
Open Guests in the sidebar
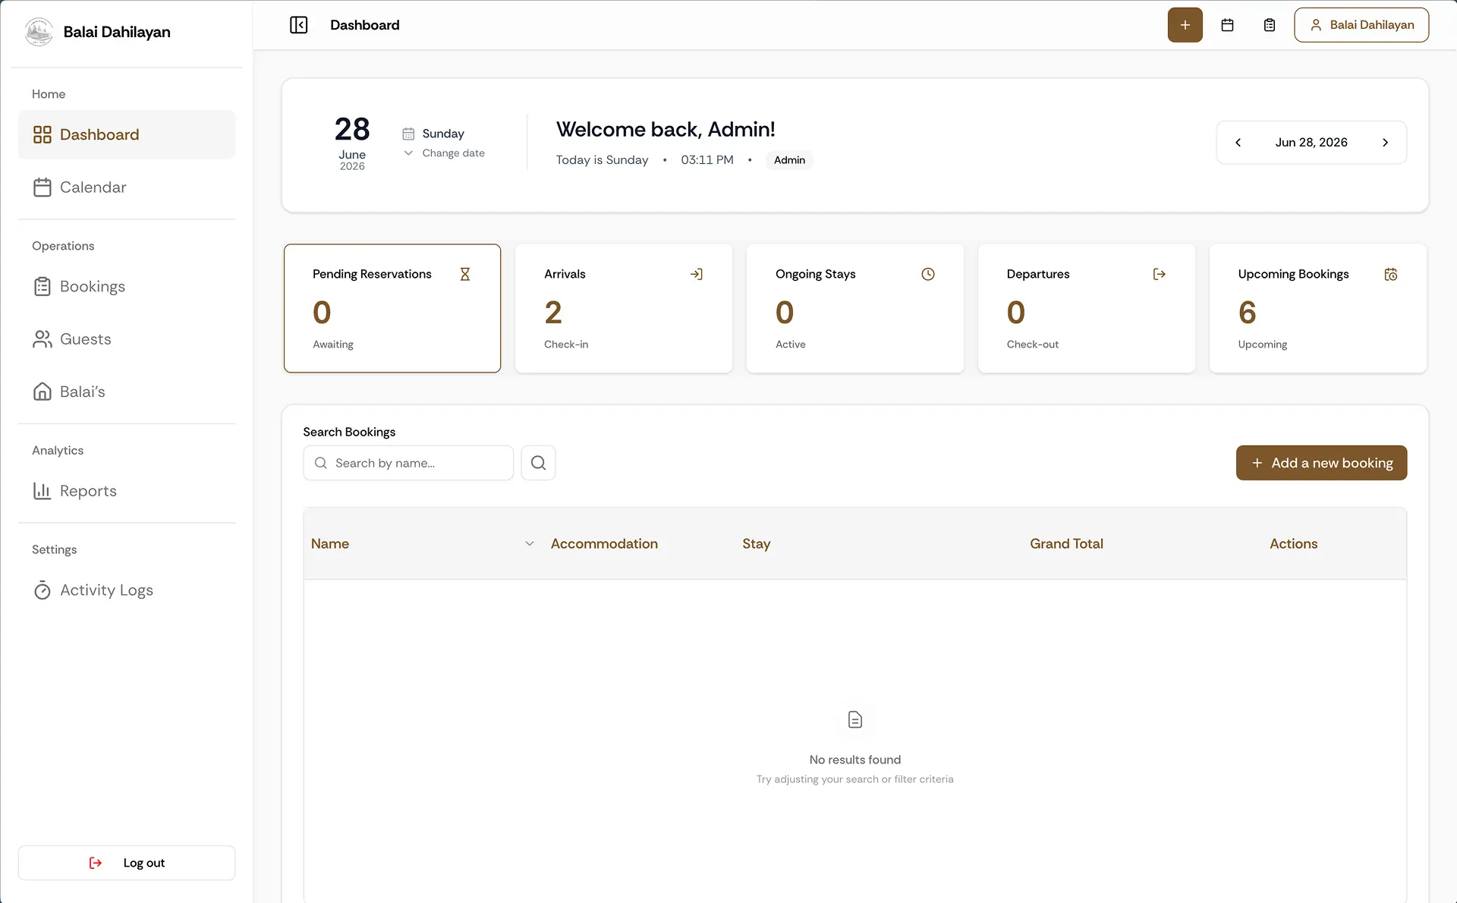click(127, 339)
